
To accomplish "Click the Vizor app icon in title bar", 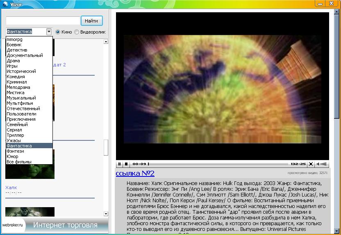I will pos(5,4).
